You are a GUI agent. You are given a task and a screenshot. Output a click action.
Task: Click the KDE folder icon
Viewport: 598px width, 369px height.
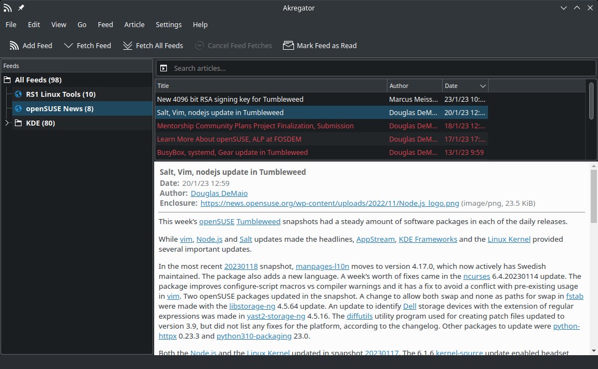18,123
